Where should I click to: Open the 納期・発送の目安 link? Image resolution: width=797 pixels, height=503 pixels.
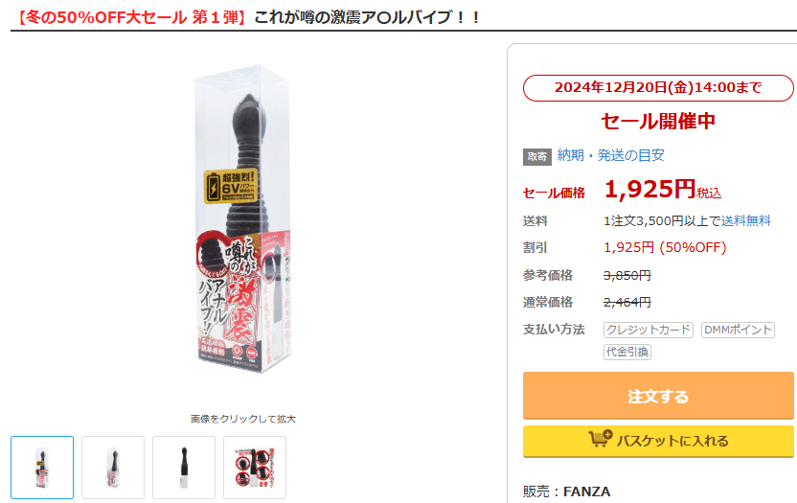(610, 155)
